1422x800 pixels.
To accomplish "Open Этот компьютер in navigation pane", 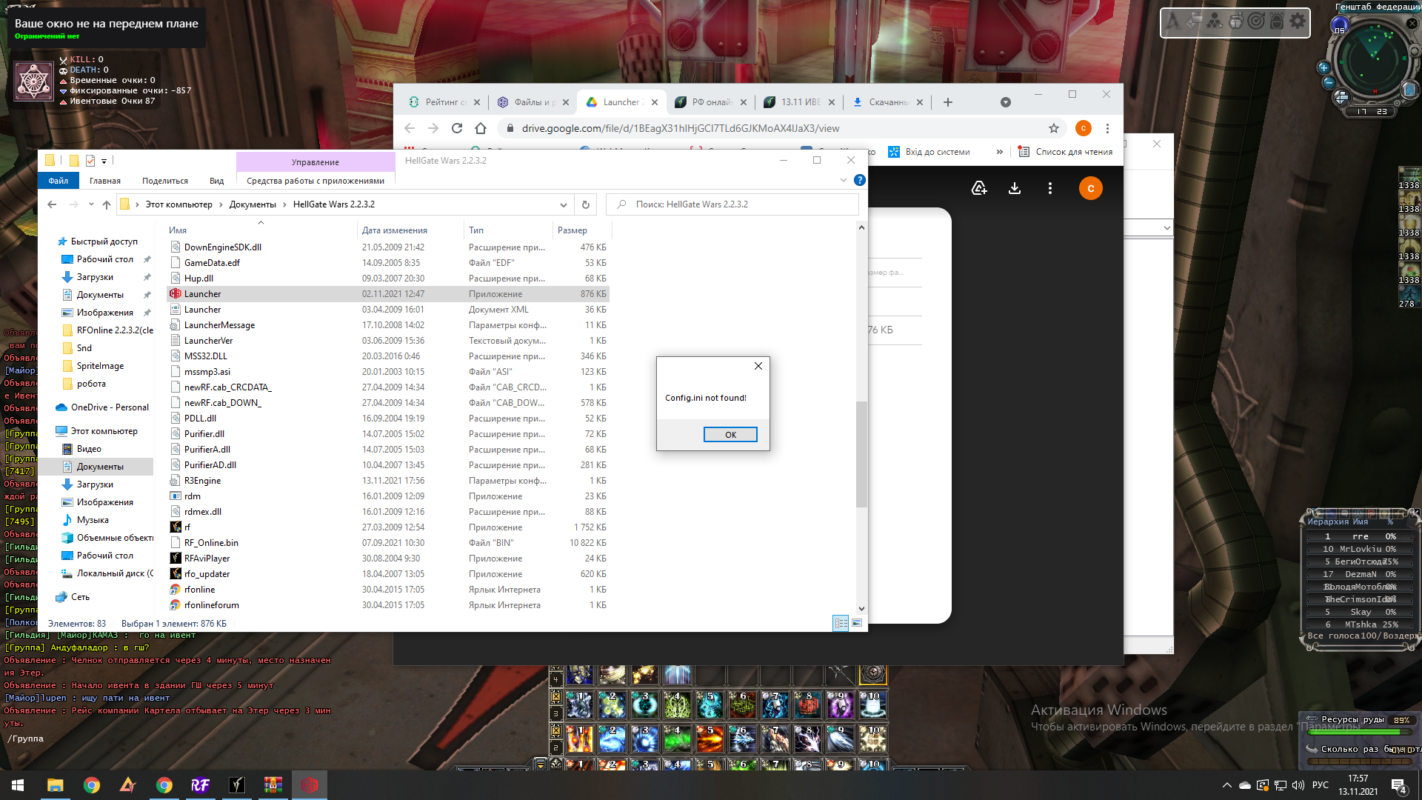I will pos(104,431).
